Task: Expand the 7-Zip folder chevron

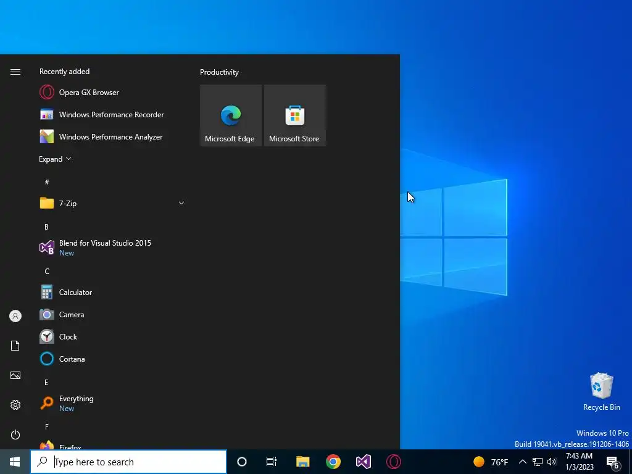Action: [181, 203]
